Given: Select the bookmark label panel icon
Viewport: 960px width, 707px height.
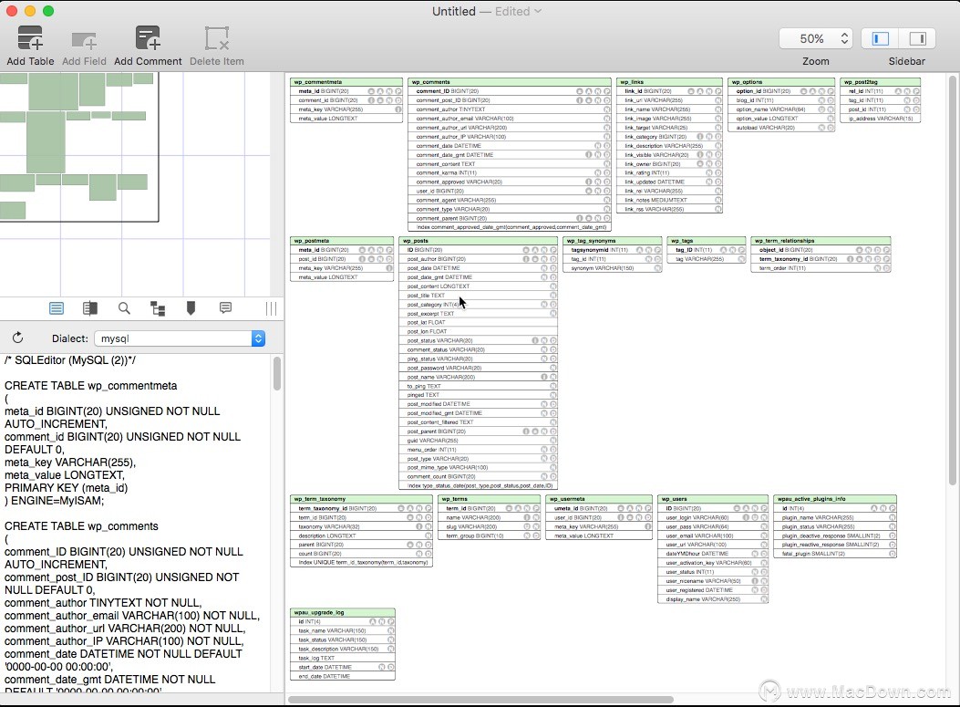Looking at the screenshot, I should [191, 308].
